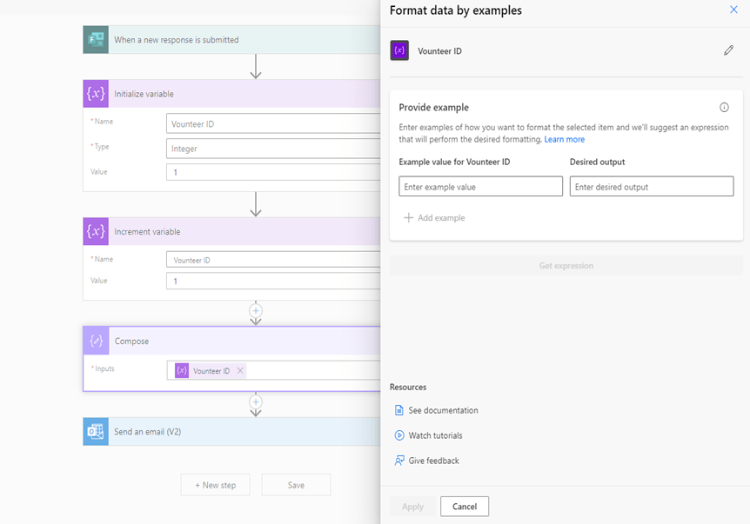Insert a step above Send an email
This screenshot has width=750, height=524.
[256, 402]
